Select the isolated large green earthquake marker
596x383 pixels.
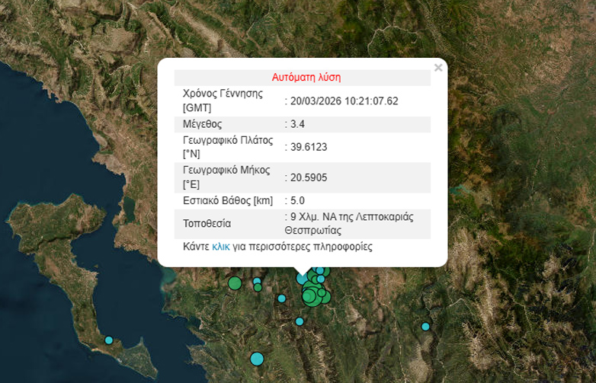235,283
